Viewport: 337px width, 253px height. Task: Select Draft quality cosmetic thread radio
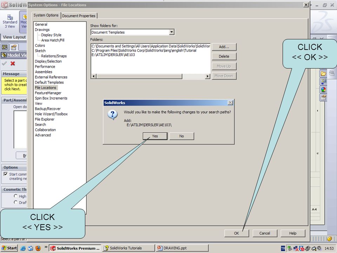[15, 202]
